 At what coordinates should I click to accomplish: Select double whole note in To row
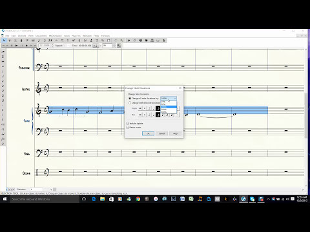click(140, 115)
